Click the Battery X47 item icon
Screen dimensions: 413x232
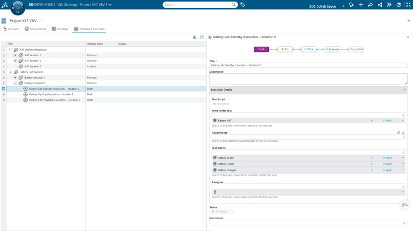(215, 120)
